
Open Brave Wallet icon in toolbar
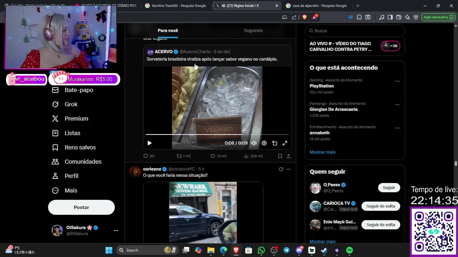[399, 17]
